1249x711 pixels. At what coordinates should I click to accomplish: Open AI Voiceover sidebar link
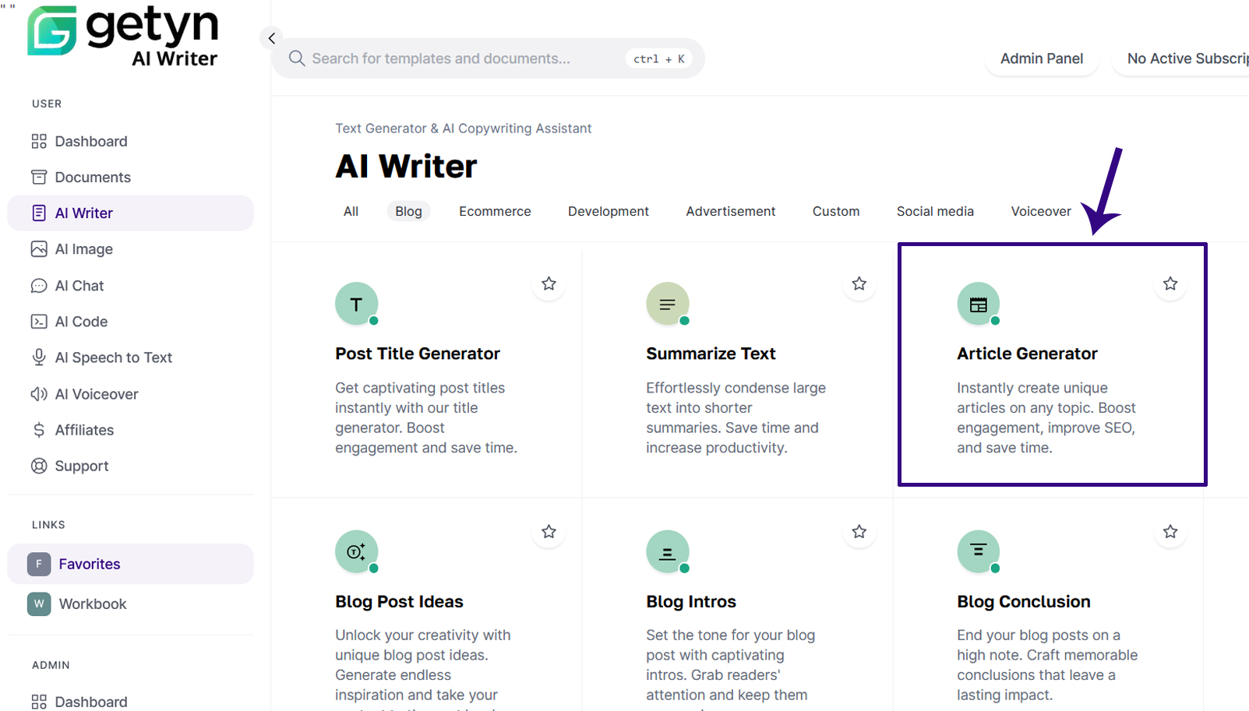coord(97,394)
